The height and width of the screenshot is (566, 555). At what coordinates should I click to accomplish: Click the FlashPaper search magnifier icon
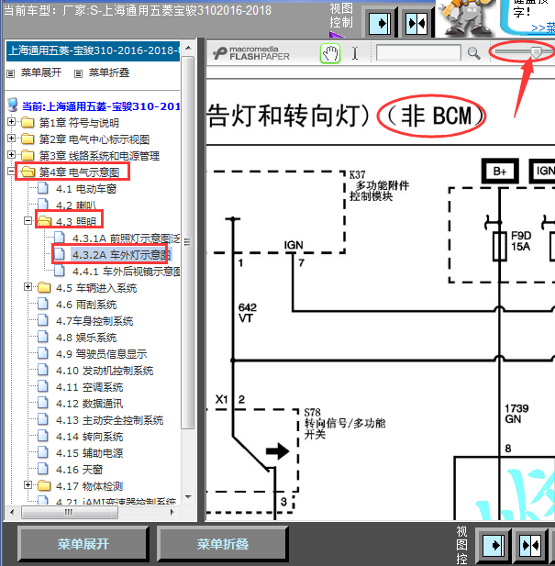tap(473, 53)
